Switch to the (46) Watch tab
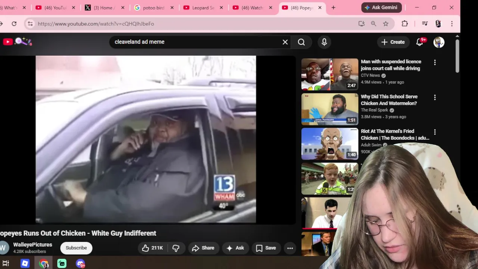Viewport: 478px width, 269px height. tap(252, 7)
